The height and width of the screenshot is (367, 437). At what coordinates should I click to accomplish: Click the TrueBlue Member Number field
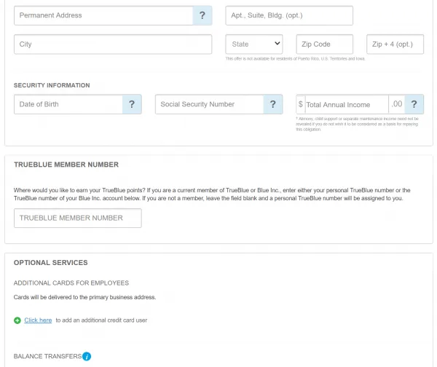pyautogui.click(x=78, y=218)
